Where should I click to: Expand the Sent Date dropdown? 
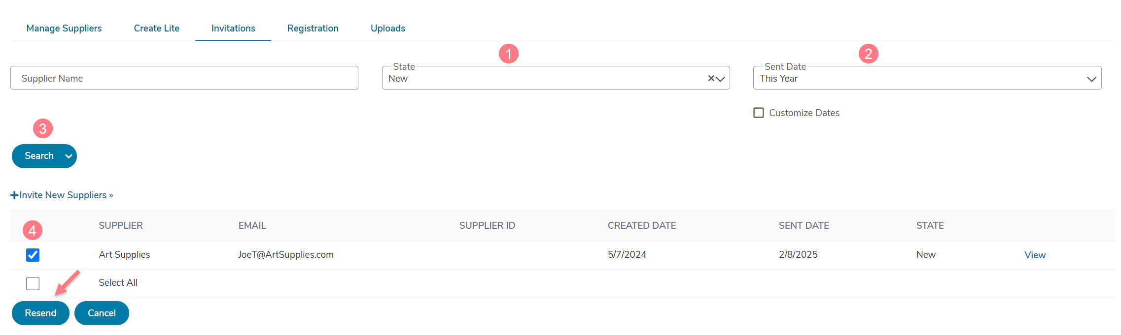point(927,78)
